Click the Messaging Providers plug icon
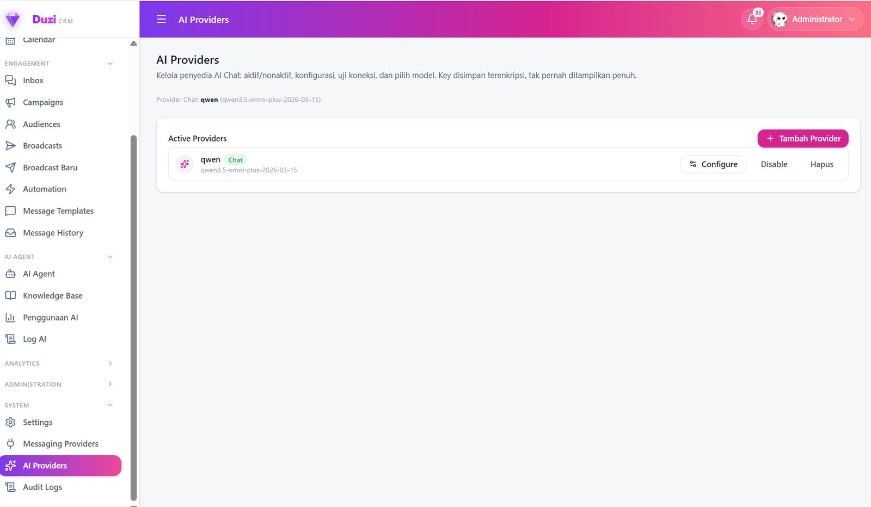871x507 pixels. tap(10, 444)
